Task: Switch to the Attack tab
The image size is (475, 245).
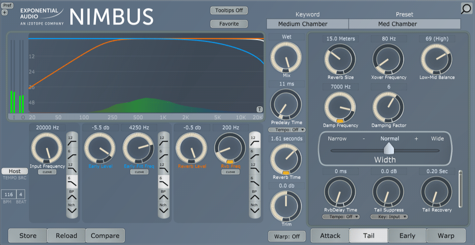Action: tap(330, 236)
